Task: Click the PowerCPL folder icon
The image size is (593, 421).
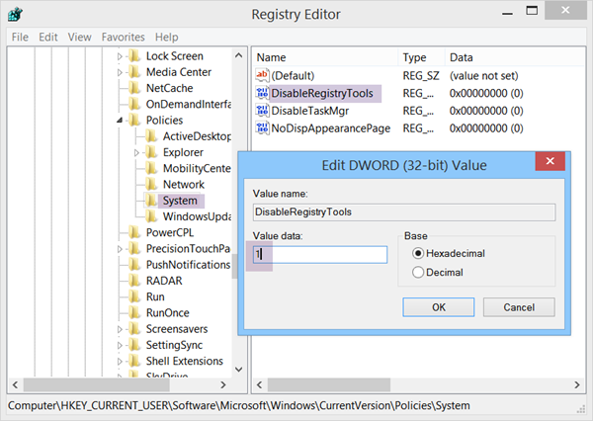Action: [134, 232]
